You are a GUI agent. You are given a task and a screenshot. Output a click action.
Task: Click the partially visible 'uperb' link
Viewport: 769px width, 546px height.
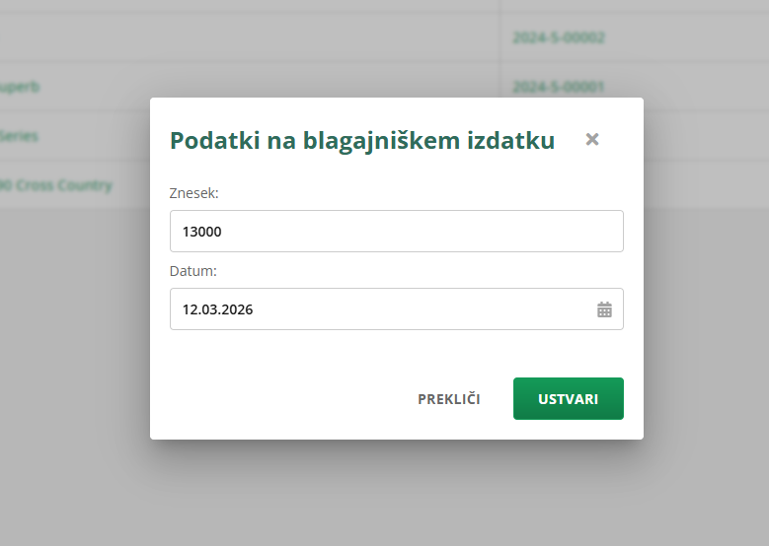20,87
